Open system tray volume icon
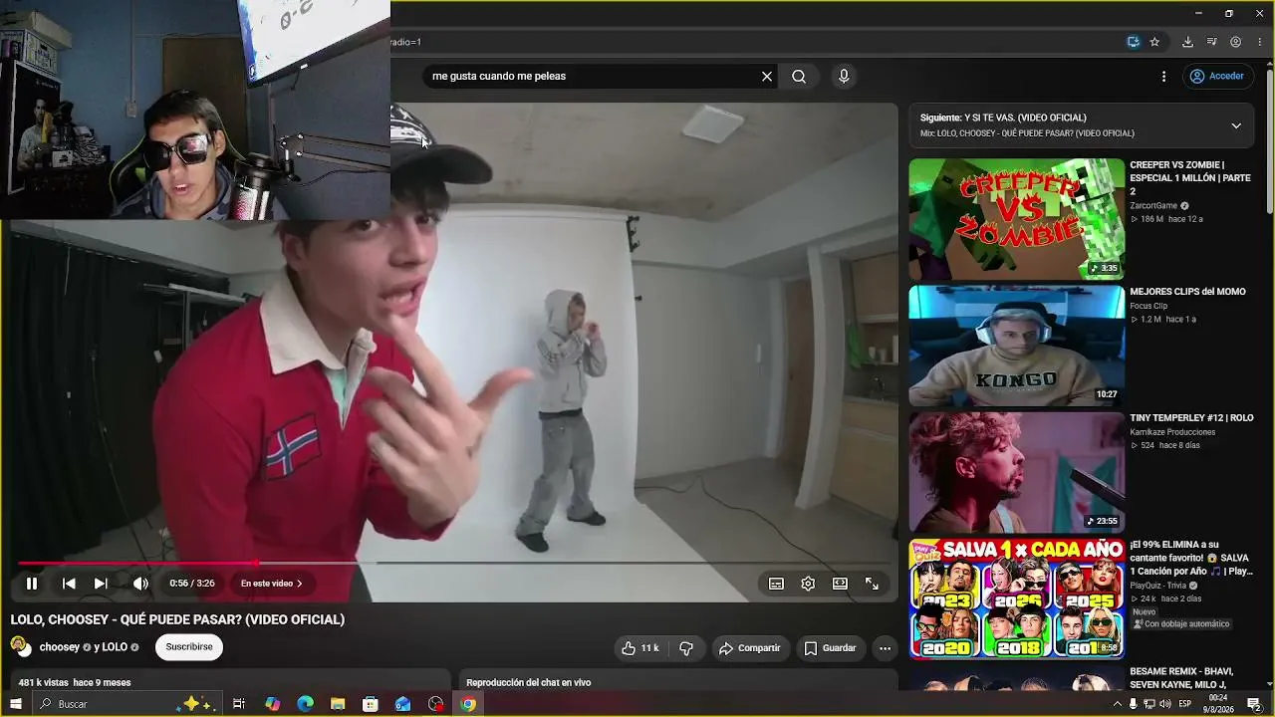The width and height of the screenshot is (1275, 717). pyautogui.click(x=1164, y=704)
